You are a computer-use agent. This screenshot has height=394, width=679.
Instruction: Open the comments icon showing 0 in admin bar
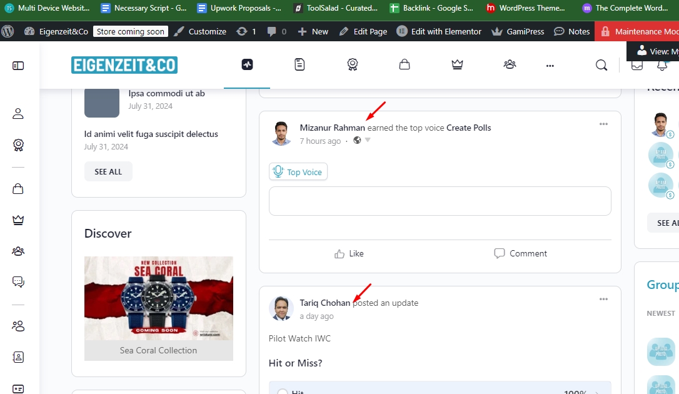(277, 32)
